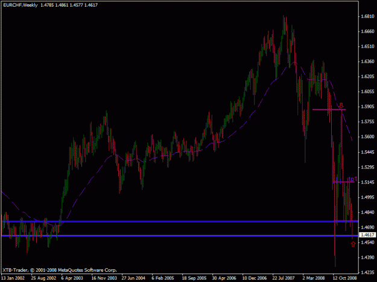Click the 1.5295 price axis label
377x282 pixels.
point(367,167)
